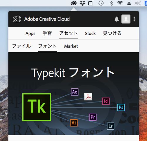The image size is (147, 141).
Task: Open notifications bell
Action: 117,19
